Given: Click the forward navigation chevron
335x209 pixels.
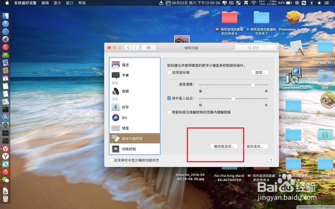Looking at the screenshot, I should (x=135, y=47).
